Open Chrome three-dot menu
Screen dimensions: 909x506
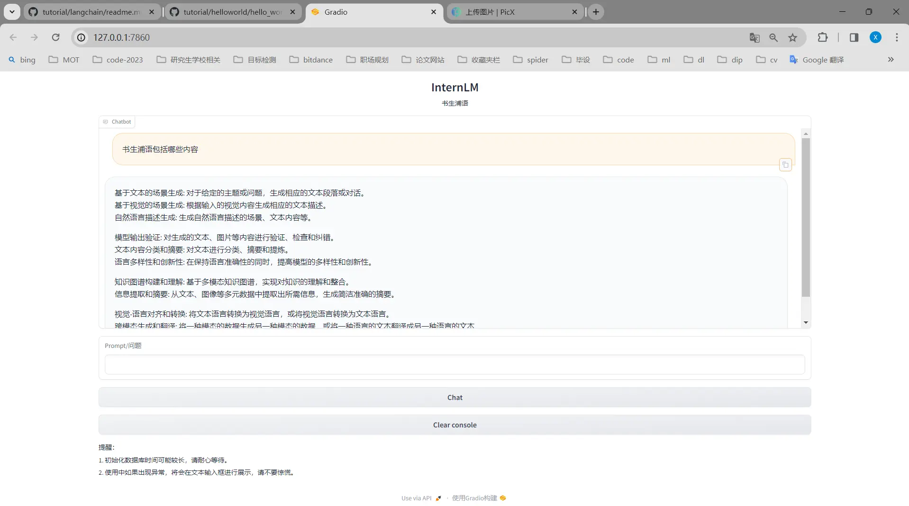pyautogui.click(x=897, y=37)
